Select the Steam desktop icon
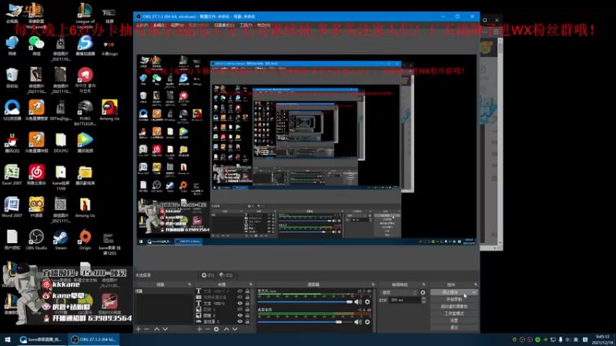 click(x=61, y=239)
